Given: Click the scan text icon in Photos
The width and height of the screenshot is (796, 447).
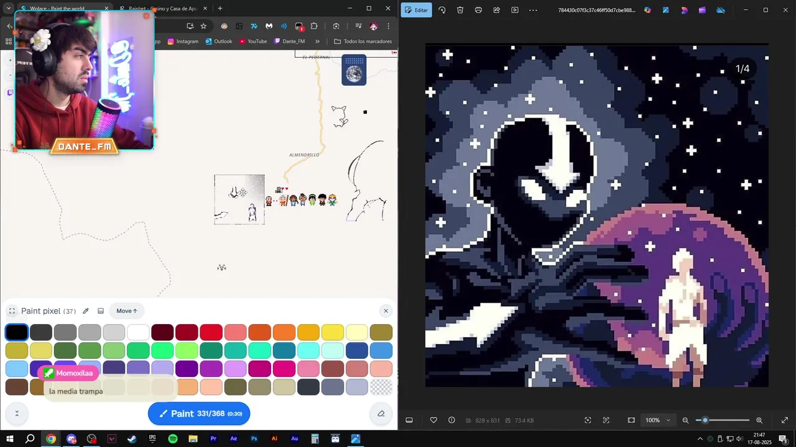Looking at the screenshot, I should pyautogui.click(x=606, y=420).
